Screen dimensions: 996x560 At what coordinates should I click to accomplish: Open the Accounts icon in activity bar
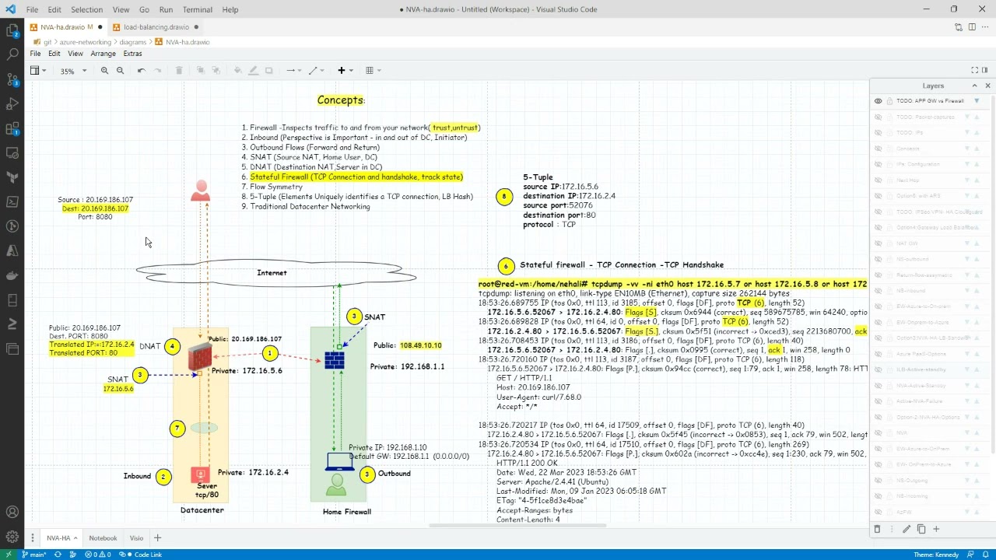click(12, 512)
